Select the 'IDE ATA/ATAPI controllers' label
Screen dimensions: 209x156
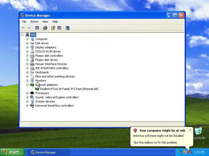pyautogui.click(x=52, y=68)
